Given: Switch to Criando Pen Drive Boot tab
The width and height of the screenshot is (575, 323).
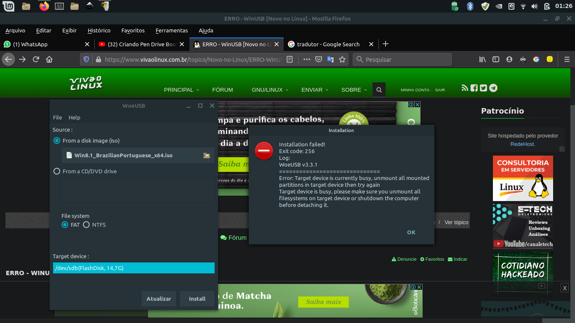Looking at the screenshot, I should point(141,44).
